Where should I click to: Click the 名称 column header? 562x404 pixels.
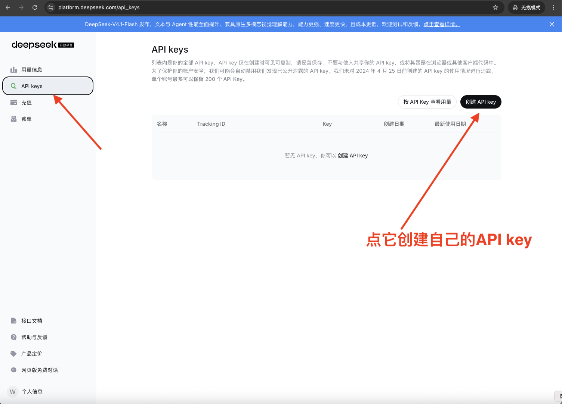[x=162, y=124]
